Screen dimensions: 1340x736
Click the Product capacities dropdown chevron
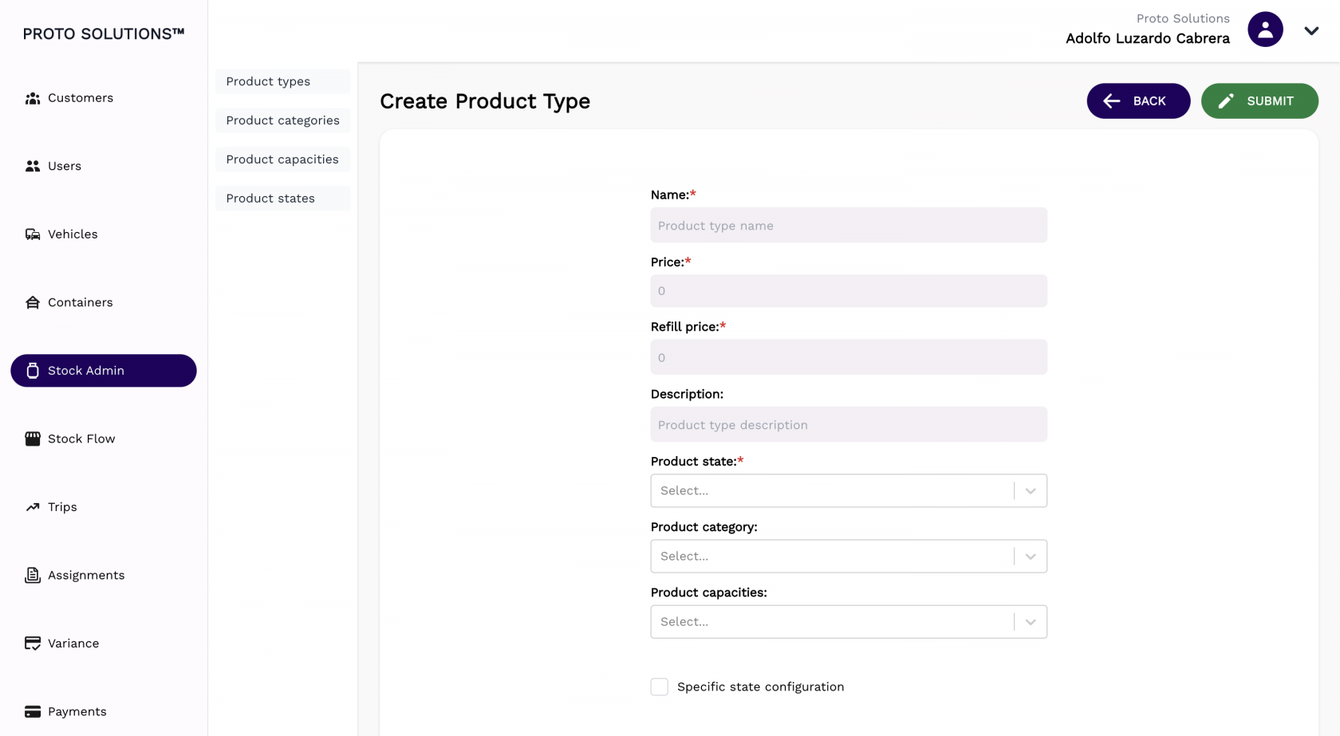pyautogui.click(x=1031, y=621)
